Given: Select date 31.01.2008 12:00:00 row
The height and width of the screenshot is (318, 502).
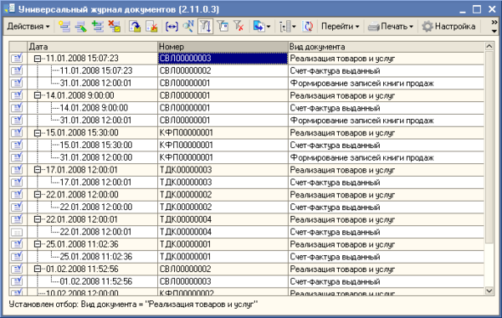Looking at the screenshot, I should tap(96, 157).
